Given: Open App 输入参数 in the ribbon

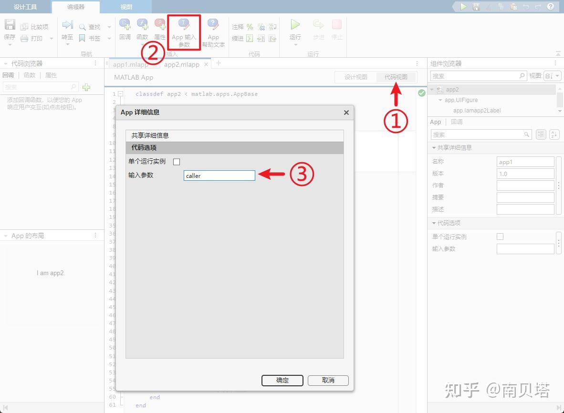Looking at the screenshot, I should tap(184, 32).
